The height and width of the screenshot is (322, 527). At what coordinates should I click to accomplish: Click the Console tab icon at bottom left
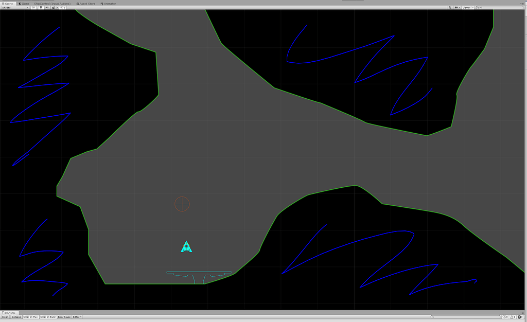9,313
